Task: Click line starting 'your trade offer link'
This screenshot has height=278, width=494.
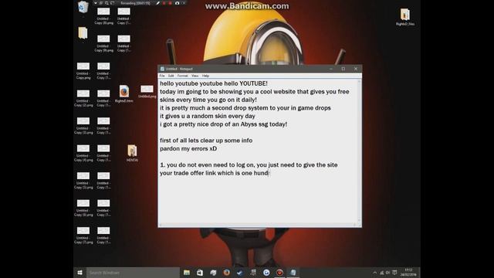Action: point(215,173)
